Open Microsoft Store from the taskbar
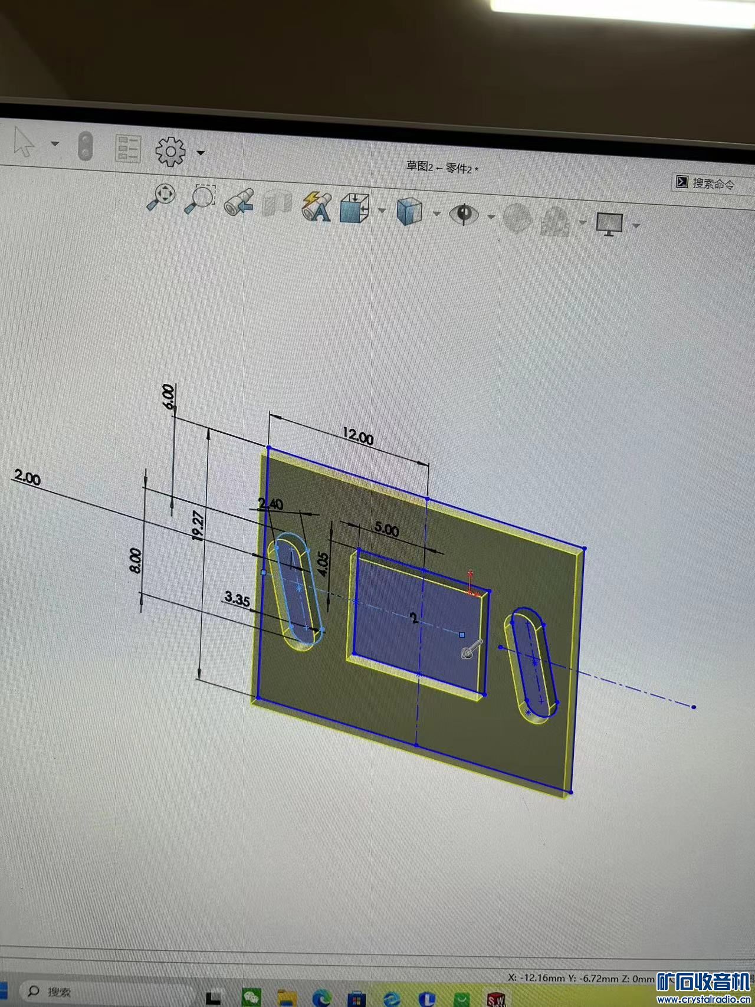The height and width of the screenshot is (1007, 755). 357,998
